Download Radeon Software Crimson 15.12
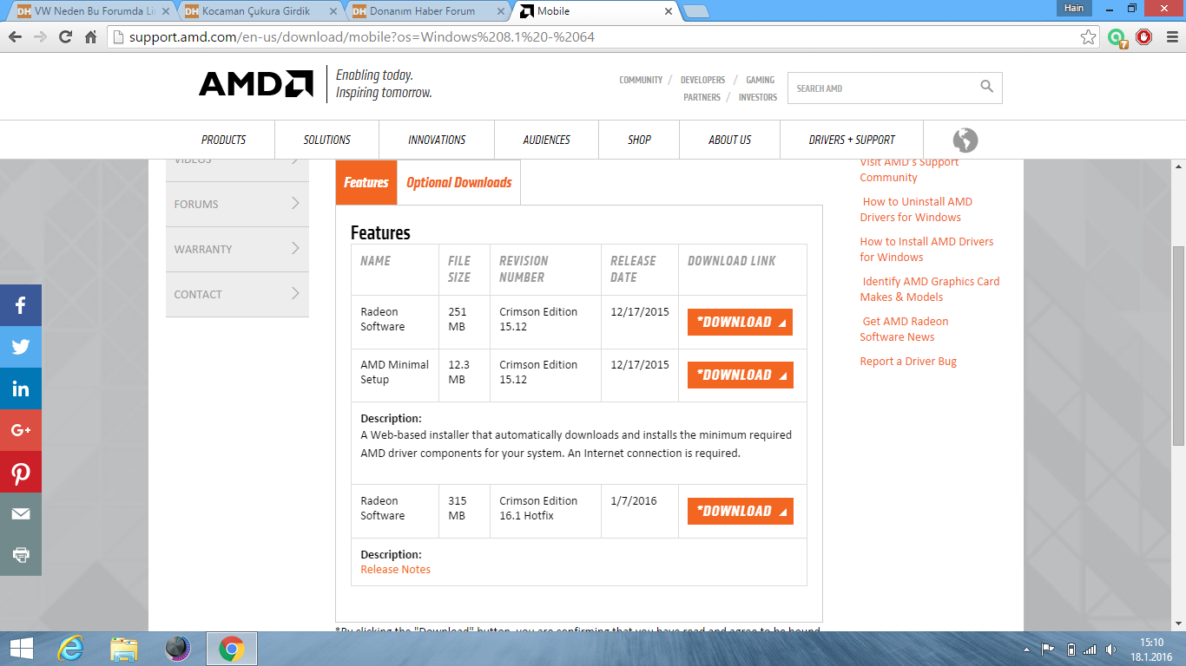Image resolution: width=1186 pixels, height=666 pixels. [740, 322]
